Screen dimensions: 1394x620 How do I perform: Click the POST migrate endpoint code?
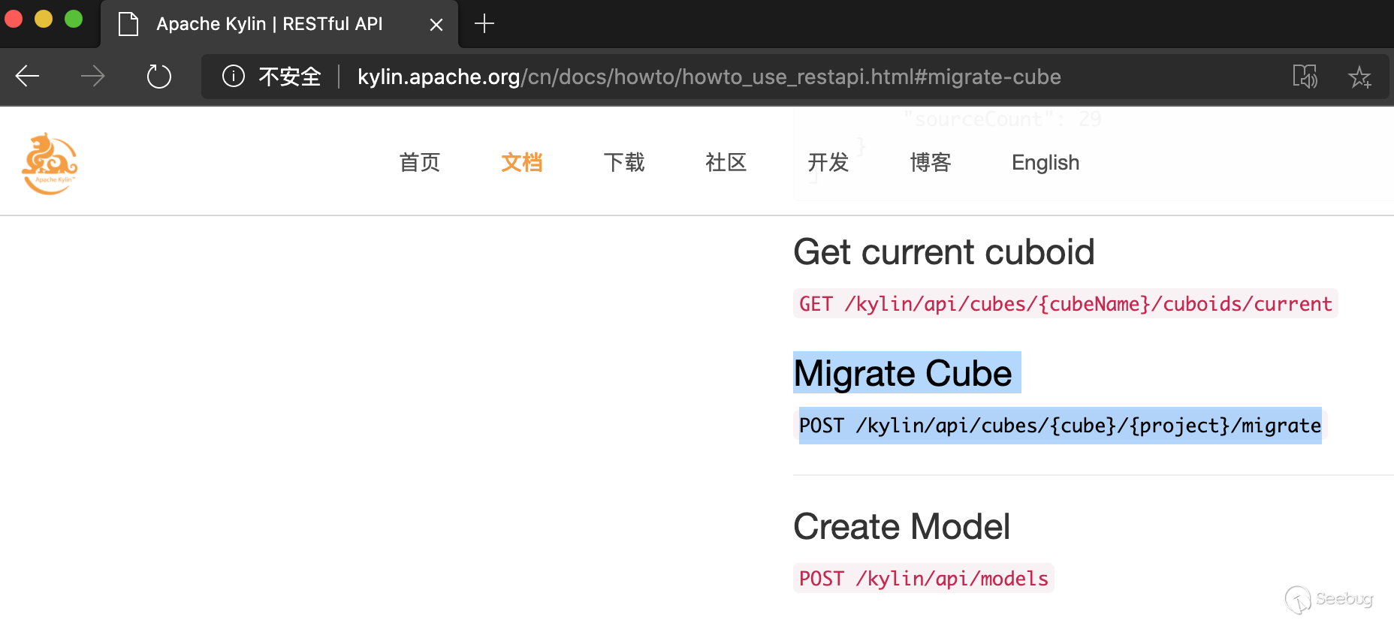[1059, 426]
